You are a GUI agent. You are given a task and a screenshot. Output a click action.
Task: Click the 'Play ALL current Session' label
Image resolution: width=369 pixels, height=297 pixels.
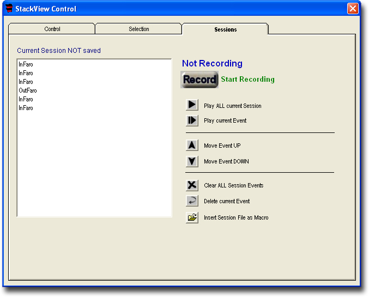point(233,106)
